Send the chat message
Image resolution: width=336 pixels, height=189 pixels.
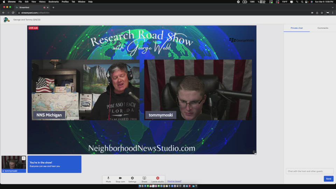[x=328, y=179]
